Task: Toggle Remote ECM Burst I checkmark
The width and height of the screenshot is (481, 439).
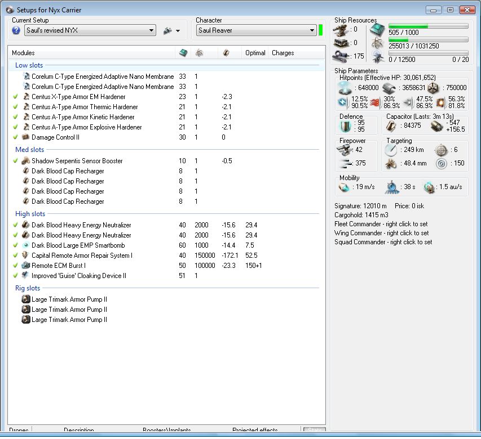Action: (15, 266)
